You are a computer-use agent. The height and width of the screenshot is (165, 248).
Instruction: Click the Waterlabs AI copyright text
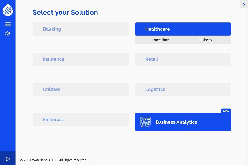click(x=54, y=160)
